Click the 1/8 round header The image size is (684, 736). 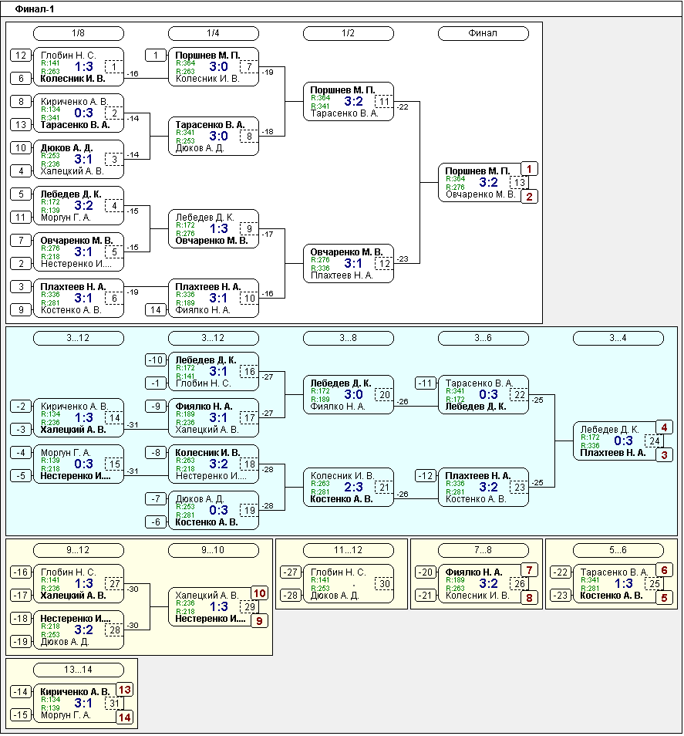79,33
